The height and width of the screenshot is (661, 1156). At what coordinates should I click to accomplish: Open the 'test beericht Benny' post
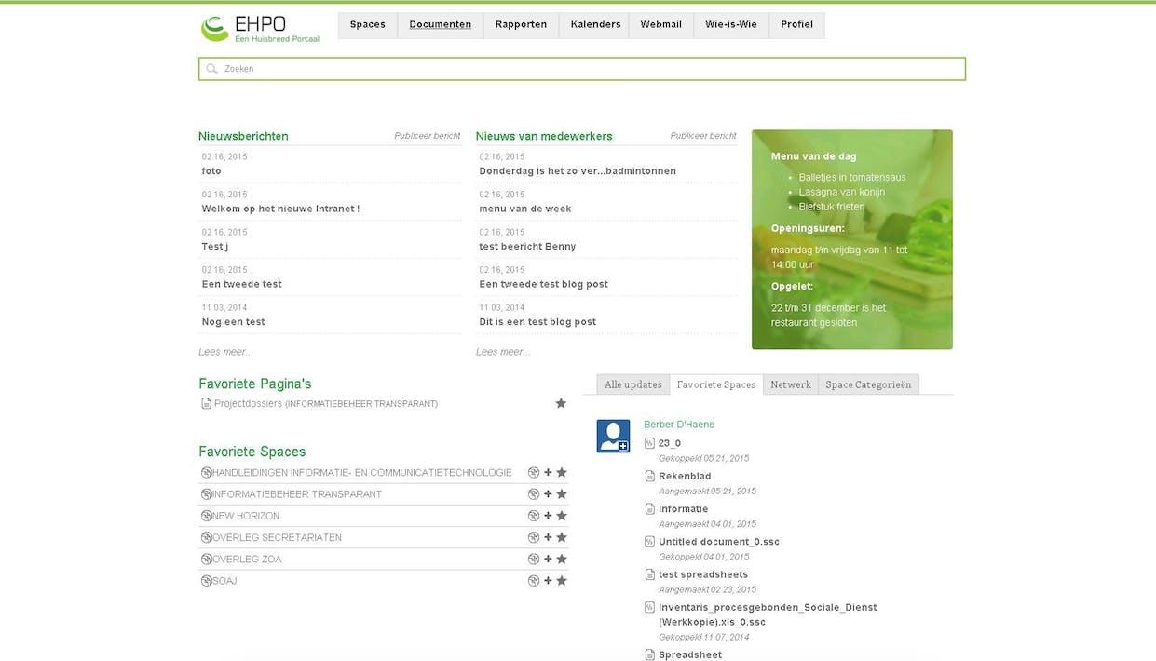click(528, 247)
